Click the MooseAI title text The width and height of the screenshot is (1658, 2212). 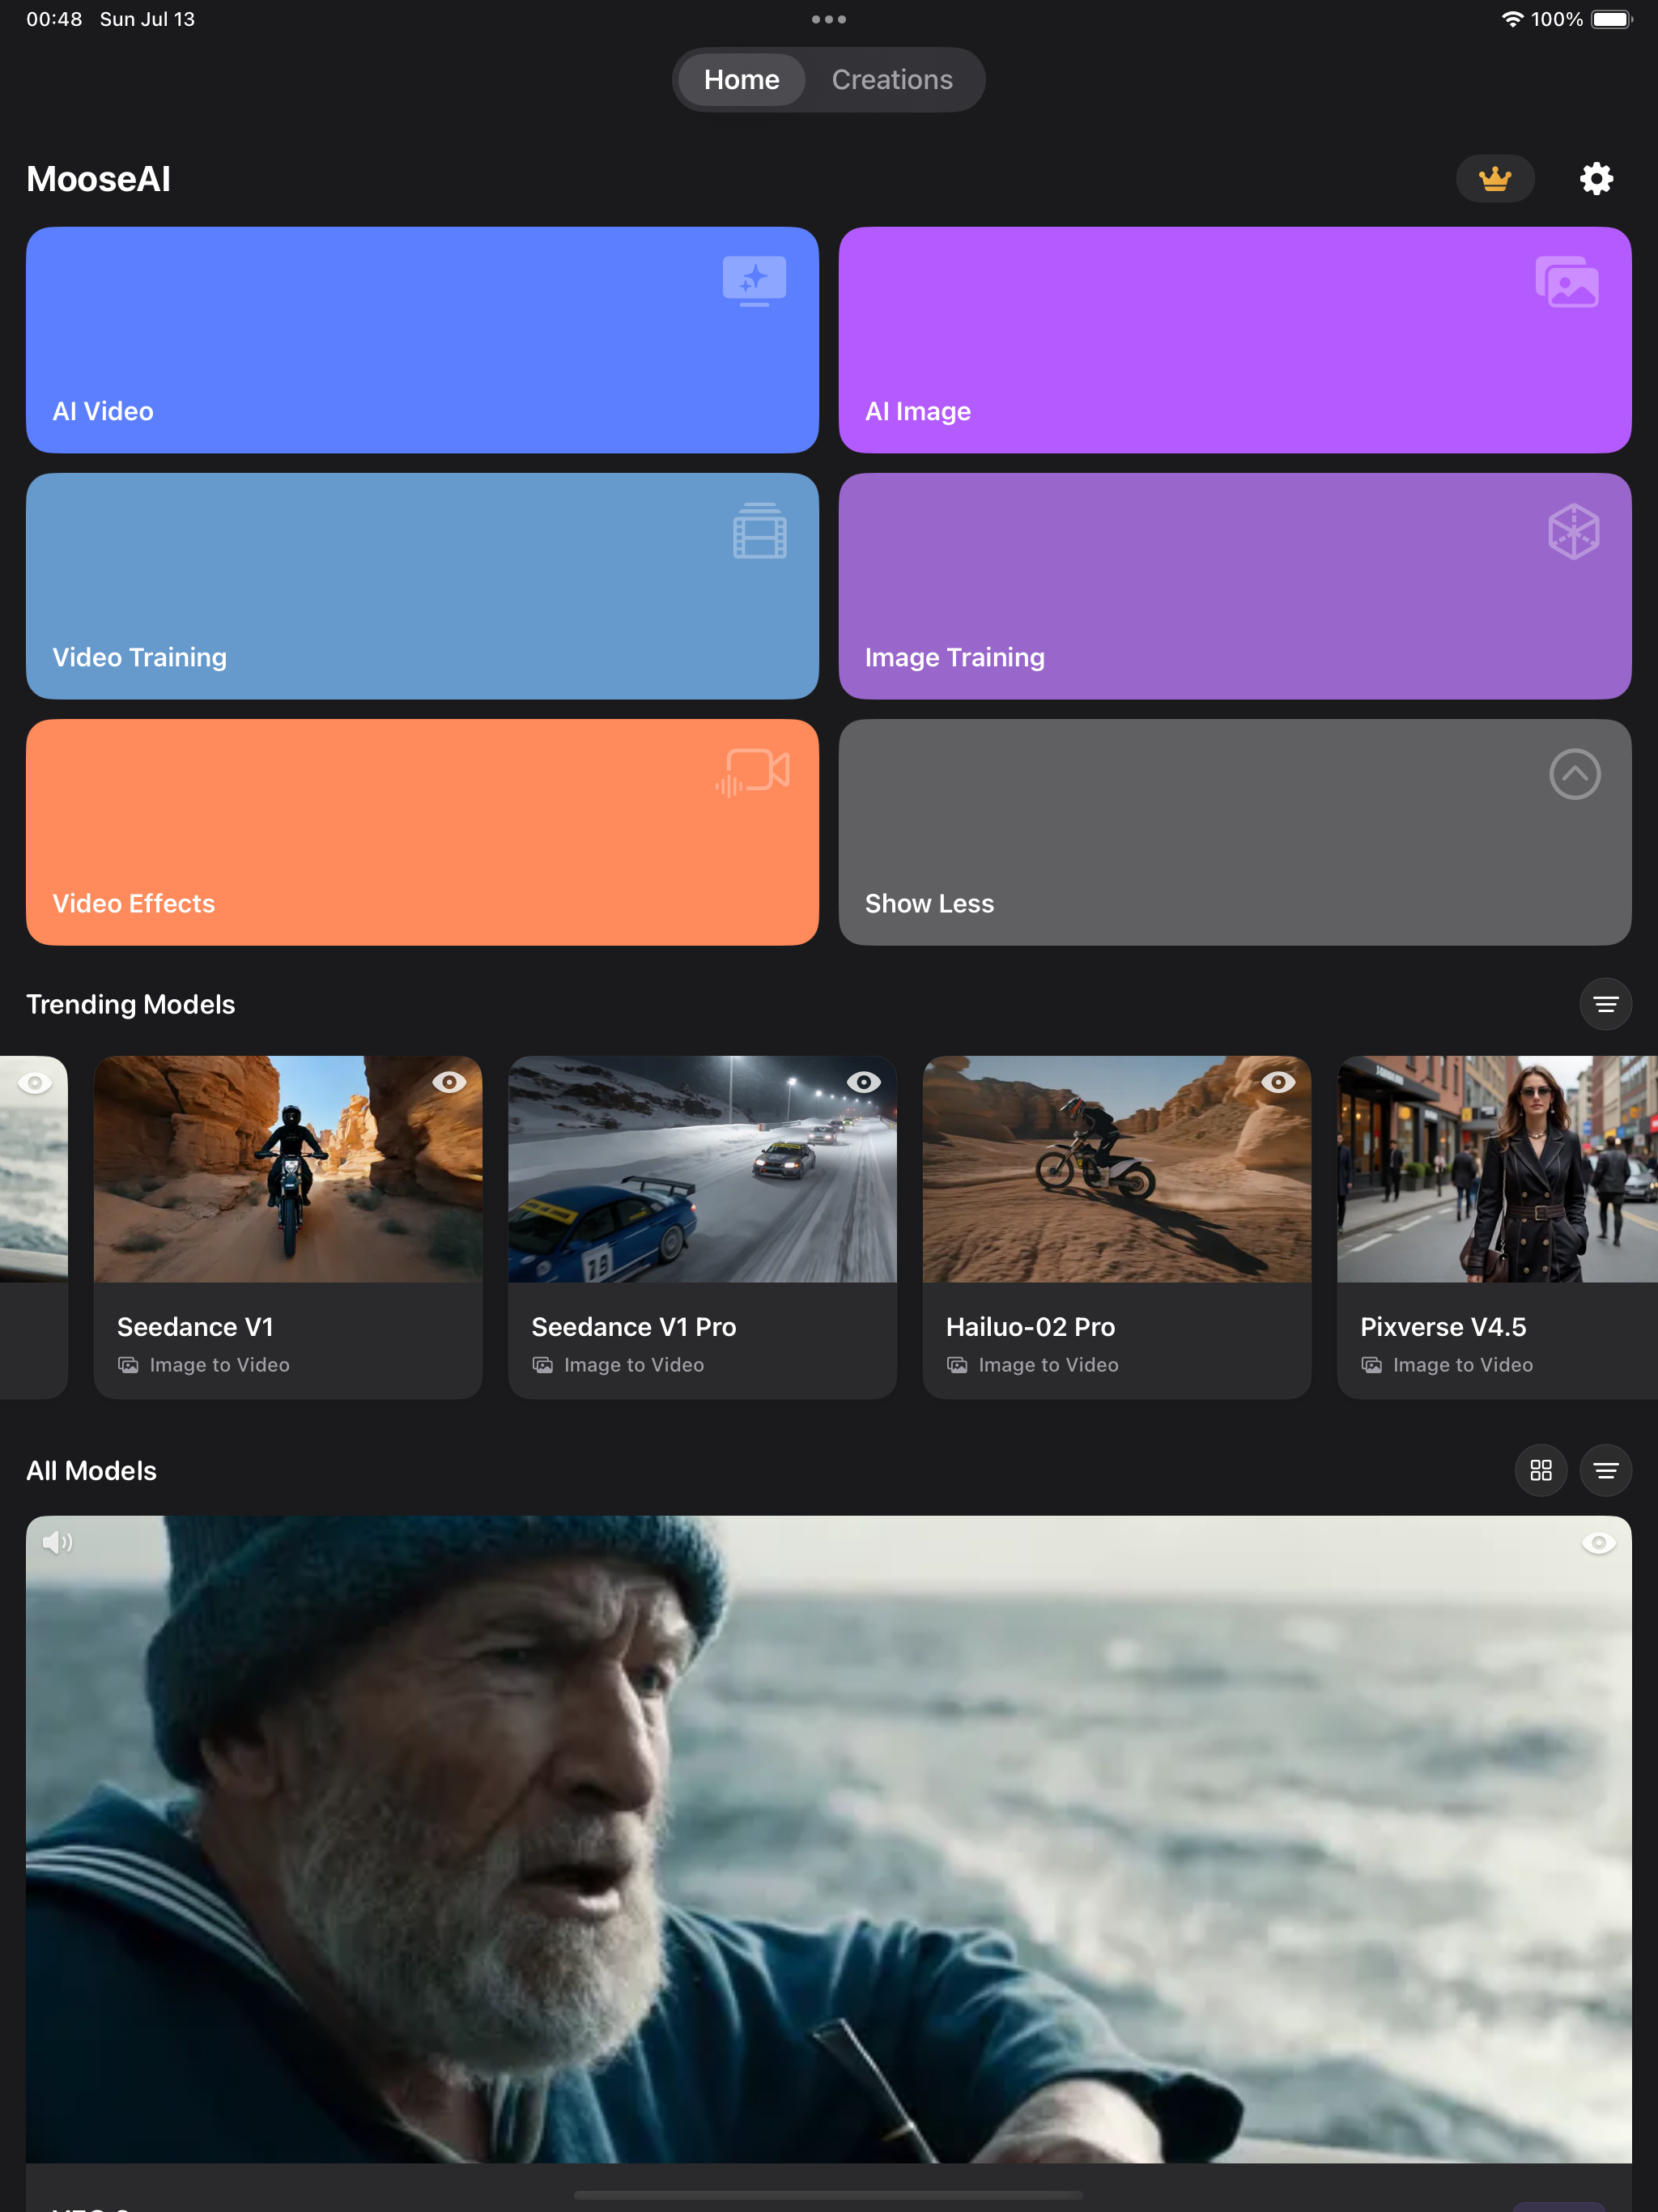coord(98,179)
